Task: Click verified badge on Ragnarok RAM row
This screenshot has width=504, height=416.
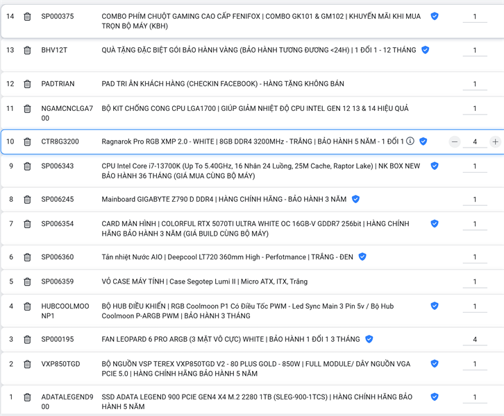Action: pos(423,141)
